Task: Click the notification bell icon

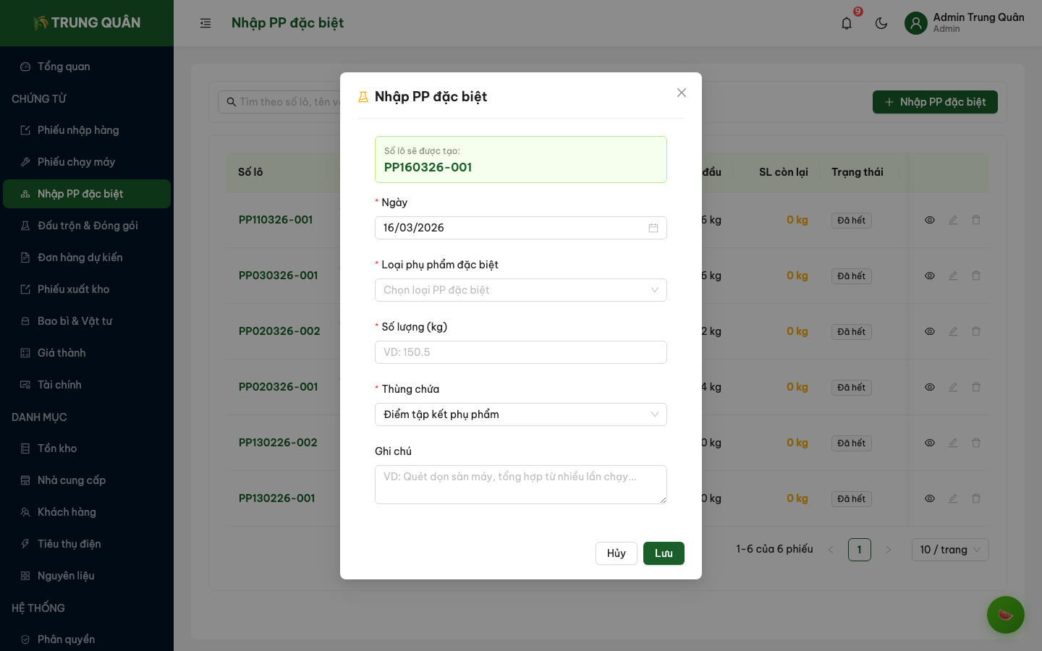Action: [x=847, y=23]
